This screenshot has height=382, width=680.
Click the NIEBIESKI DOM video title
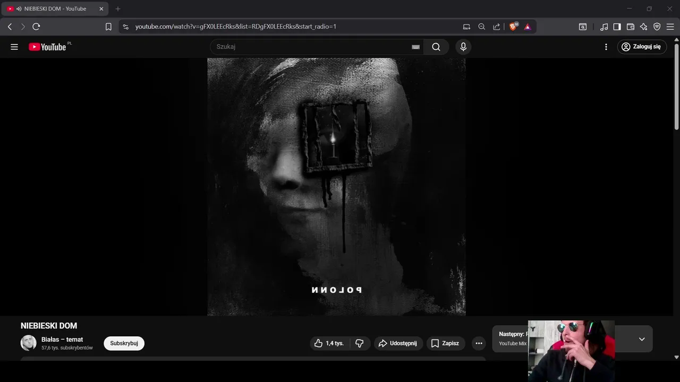49,326
